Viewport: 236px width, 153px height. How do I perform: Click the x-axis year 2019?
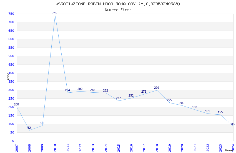coord(170,148)
